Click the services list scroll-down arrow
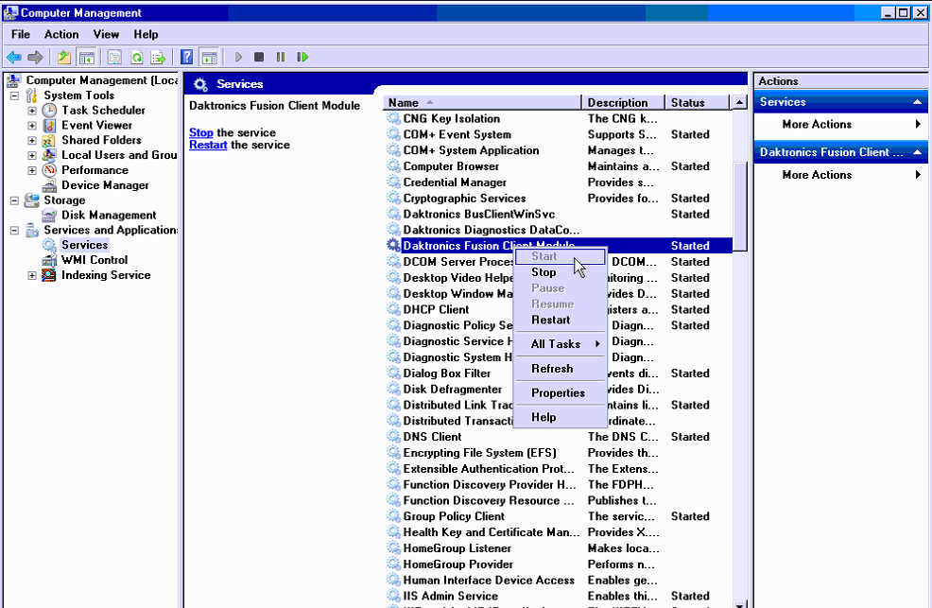The width and height of the screenshot is (932, 608). pyautogui.click(x=740, y=601)
